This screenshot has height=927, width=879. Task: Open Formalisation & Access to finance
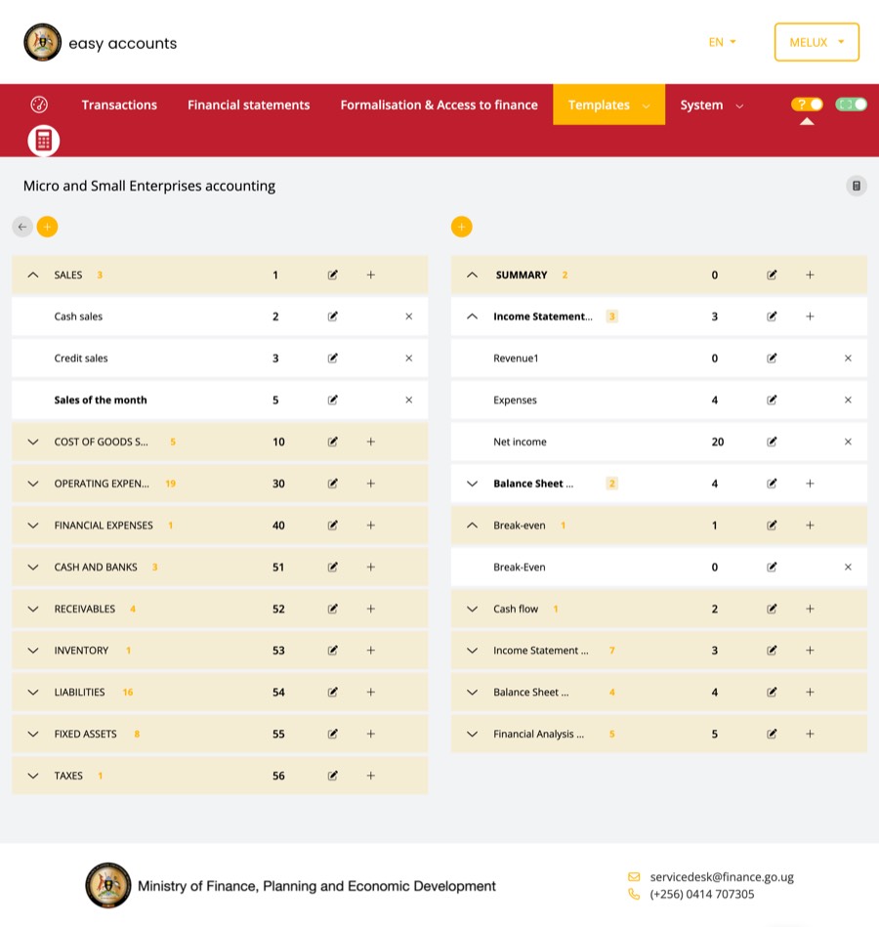tap(439, 105)
